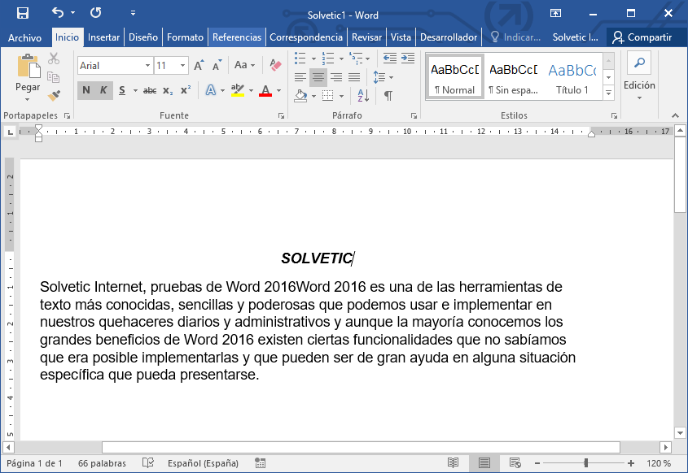688x473 pixels.
Task: Open the spelling check icon in the status bar
Action: [148, 463]
